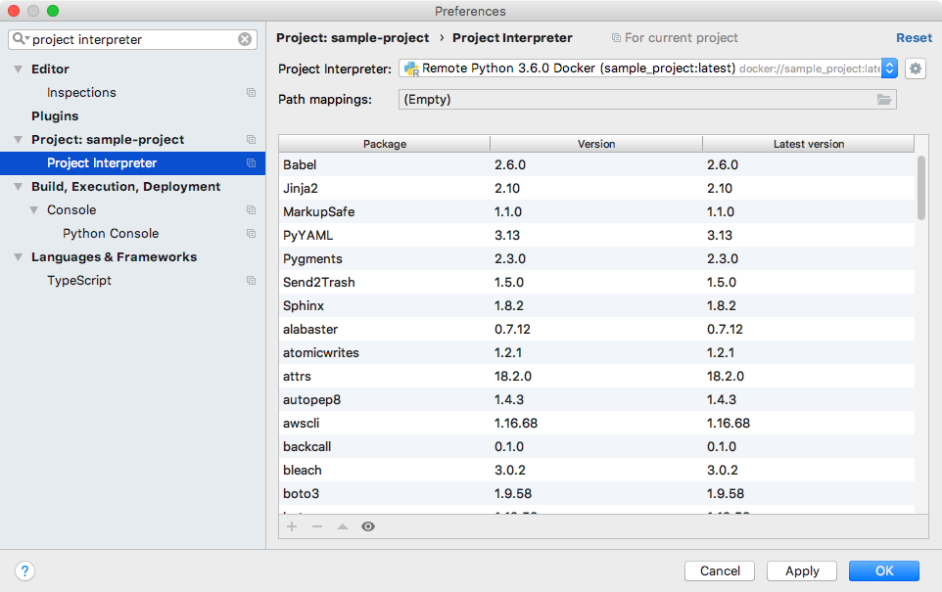Select the alabaster package row
Screen dimensions: 942x592
coord(596,329)
